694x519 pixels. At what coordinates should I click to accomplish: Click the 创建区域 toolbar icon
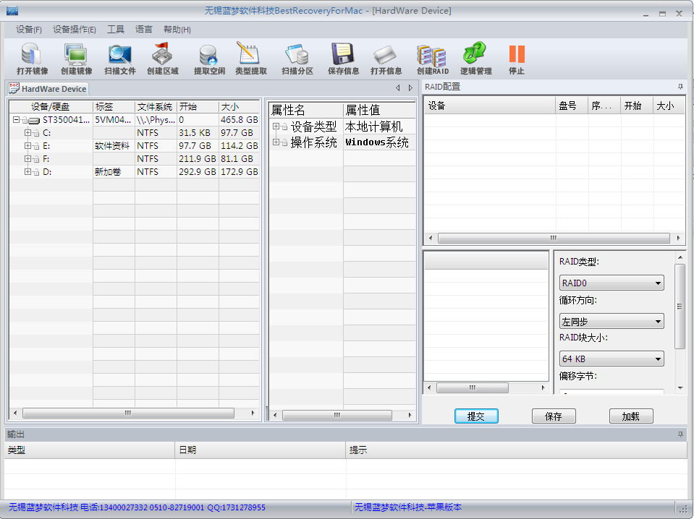click(162, 55)
